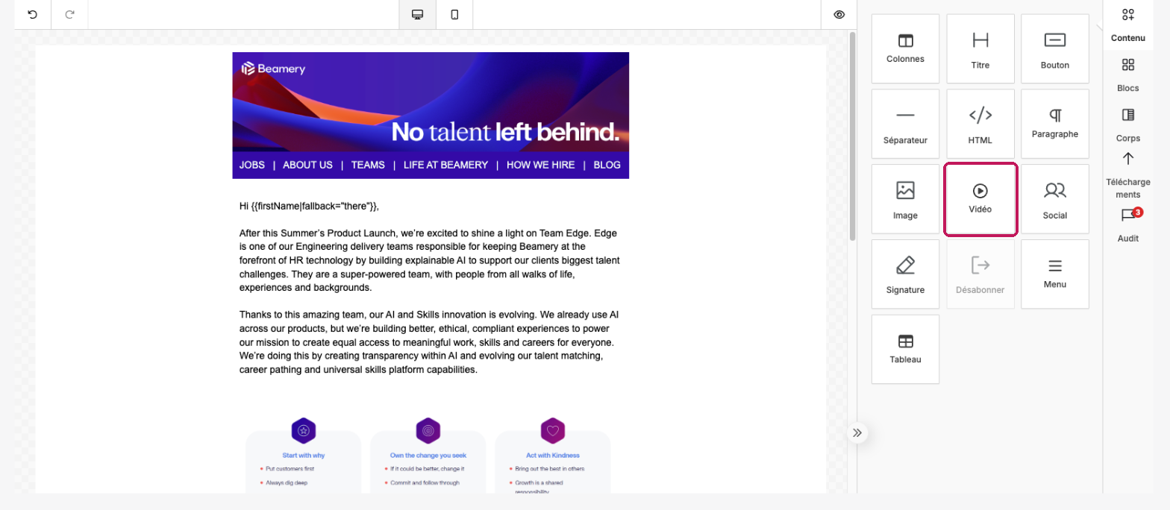Click the paragraph starting 'After this Summer's Product Launch'
Viewport: 1170px width, 510px height.
[430, 260]
